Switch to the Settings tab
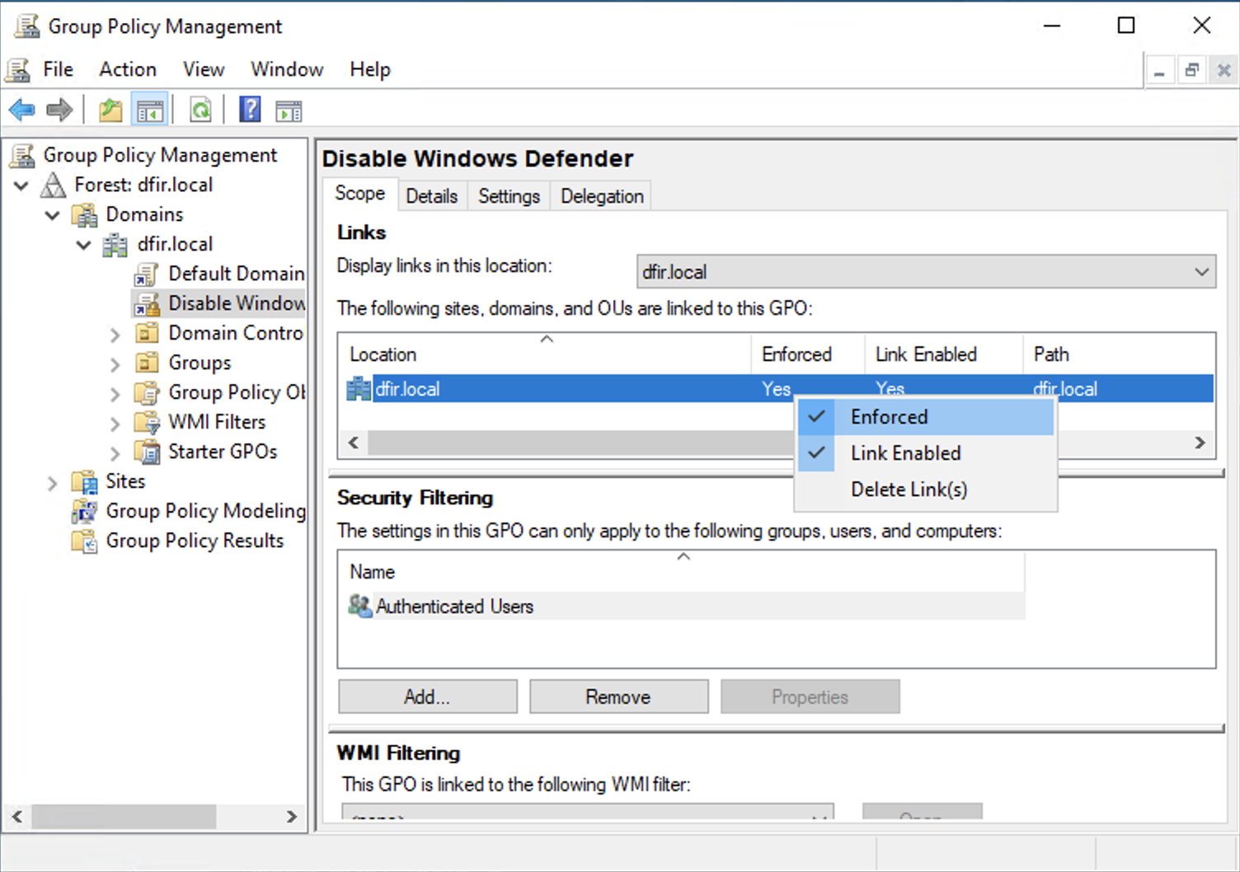Viewport: 1240px width, 872px height. (x=509, y=196)
